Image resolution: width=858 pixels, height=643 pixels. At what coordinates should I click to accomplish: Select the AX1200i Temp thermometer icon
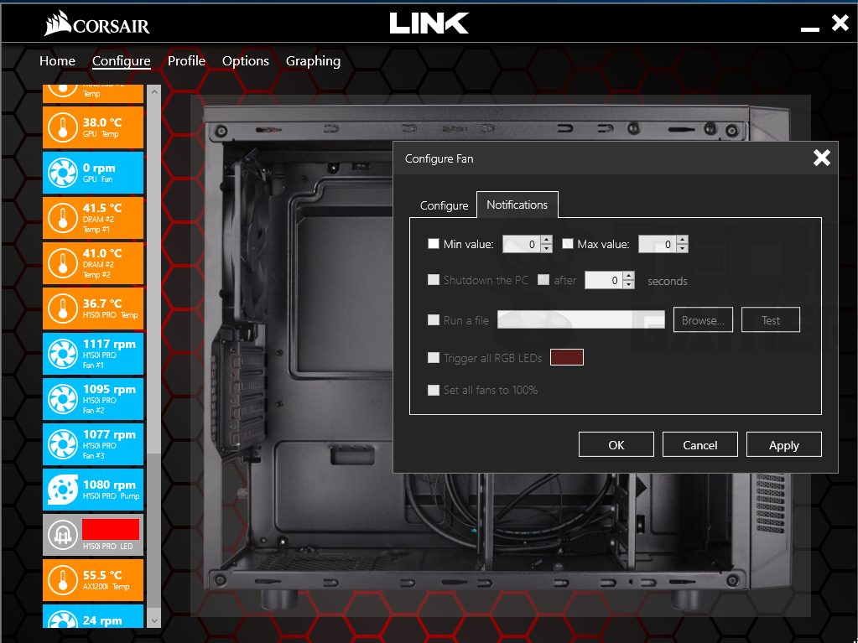(x=62, y=580)
